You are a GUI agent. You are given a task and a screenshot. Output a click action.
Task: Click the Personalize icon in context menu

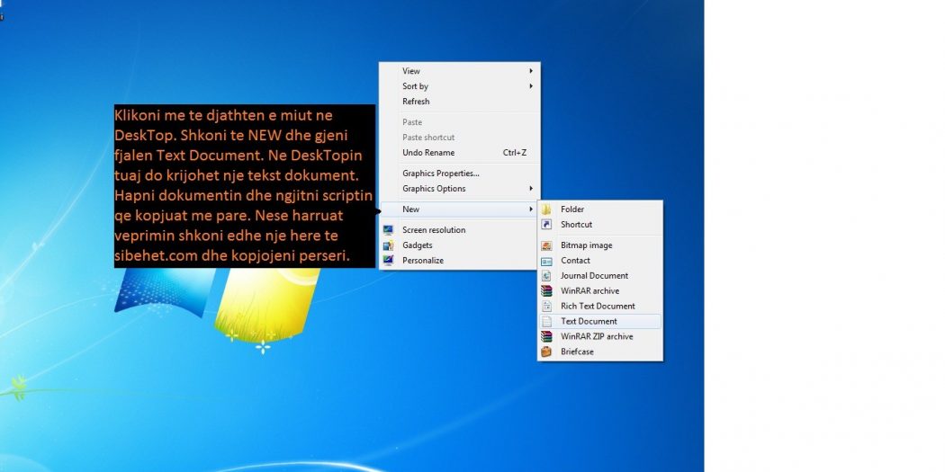pyautogui.click(x=388, y=260)
